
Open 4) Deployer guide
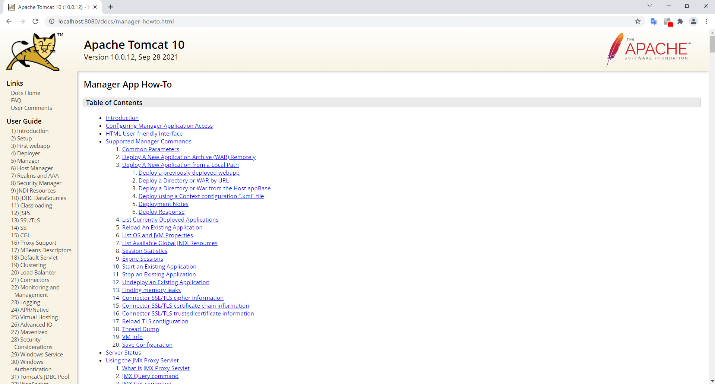pyautogui.click(x=25, y=153)
